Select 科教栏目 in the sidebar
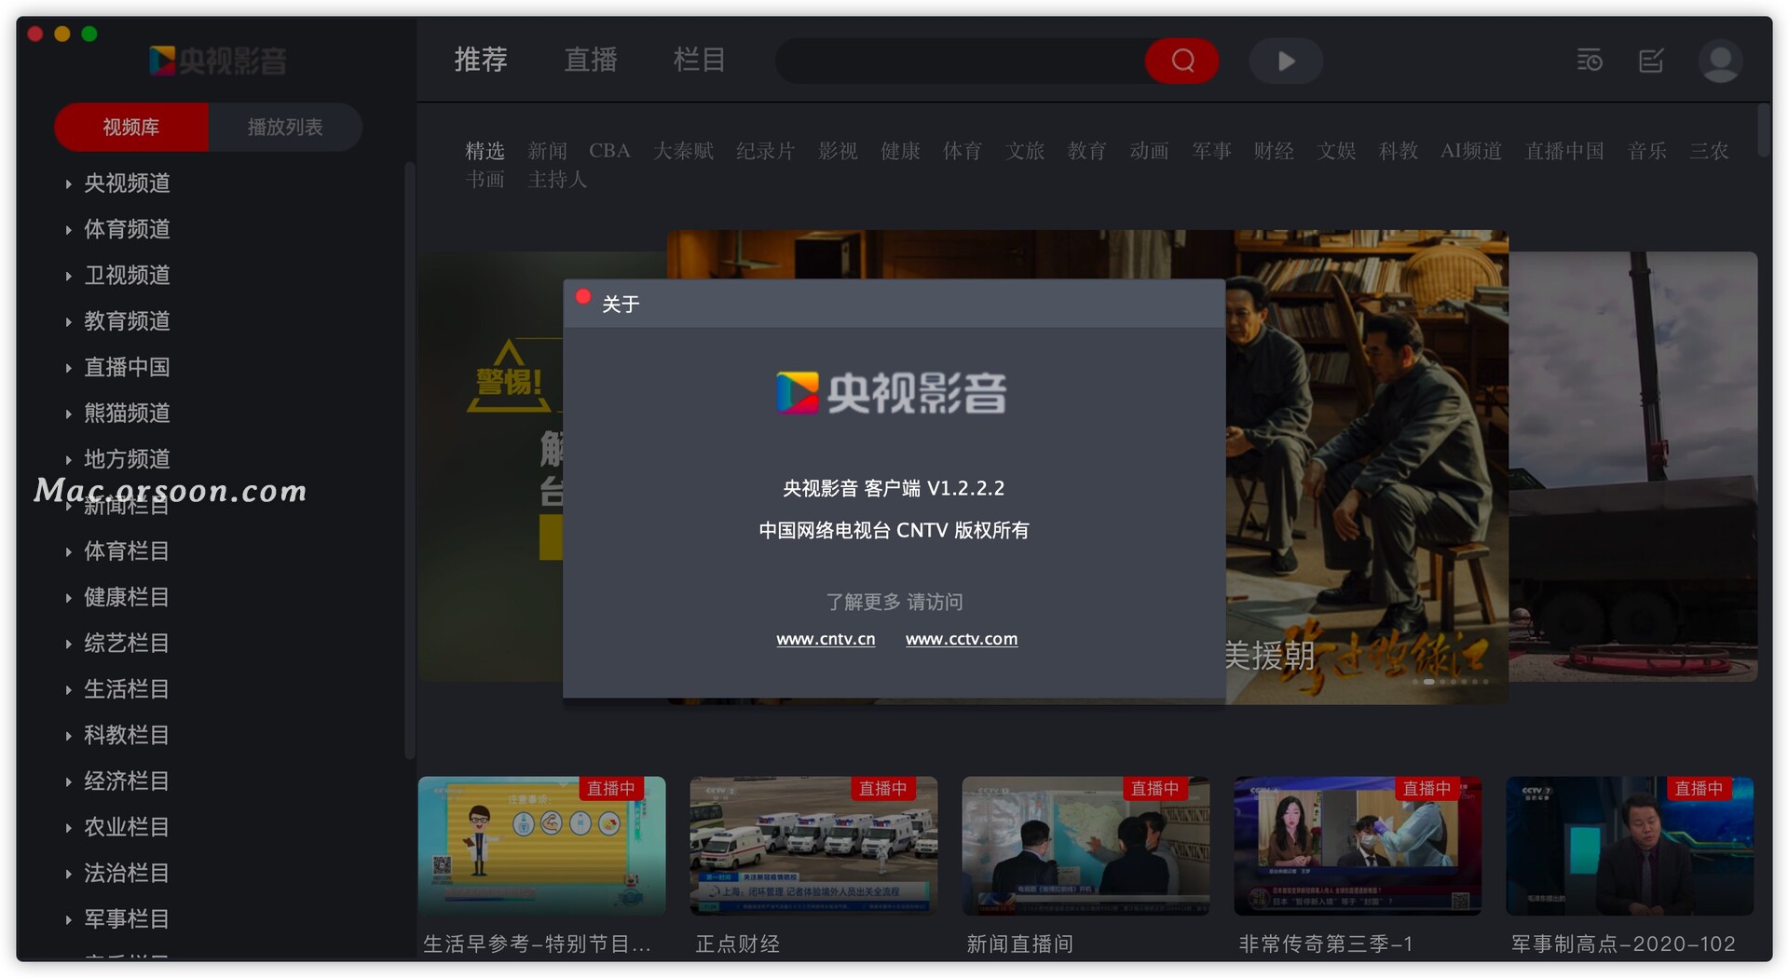The width and height of the screenshot is (1789, 978). point(127,735)
